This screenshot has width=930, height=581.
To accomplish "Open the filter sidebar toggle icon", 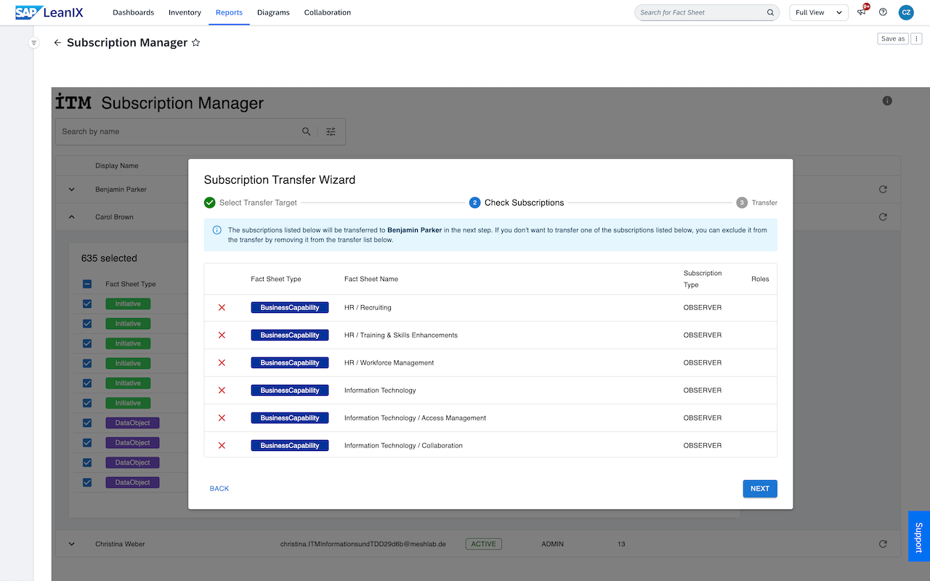I will click(33, 43).
